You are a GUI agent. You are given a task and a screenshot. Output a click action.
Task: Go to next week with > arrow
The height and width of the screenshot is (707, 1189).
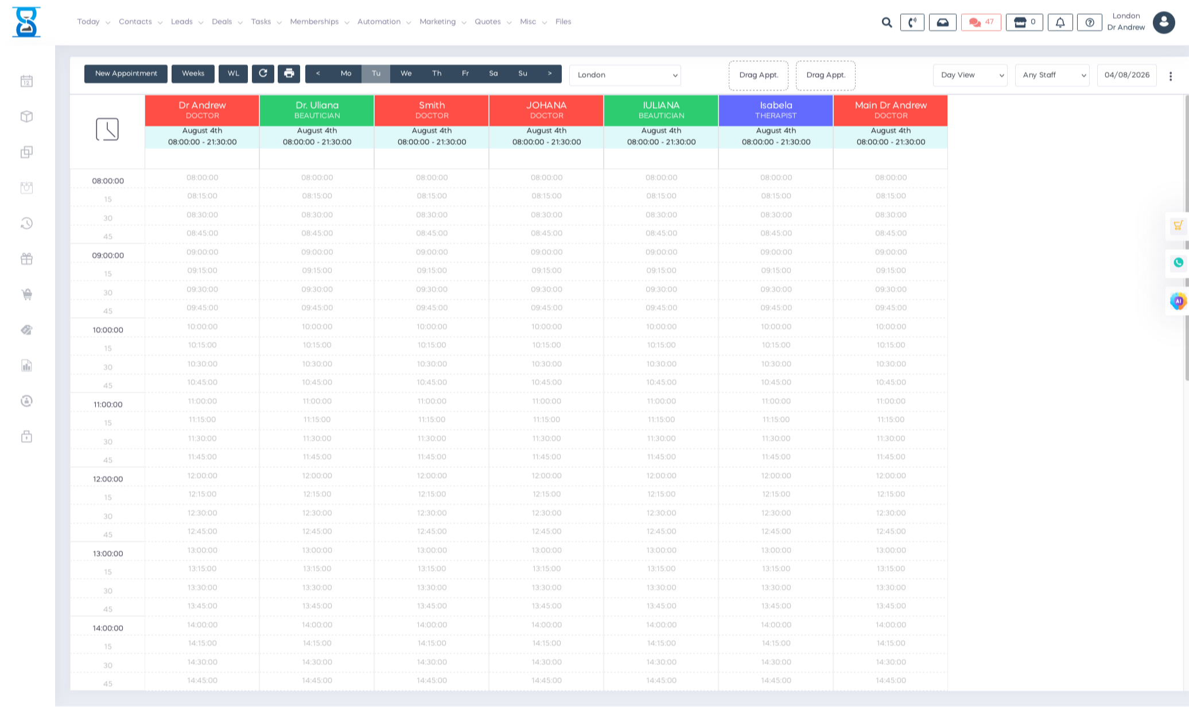click(x=550, y=73)
